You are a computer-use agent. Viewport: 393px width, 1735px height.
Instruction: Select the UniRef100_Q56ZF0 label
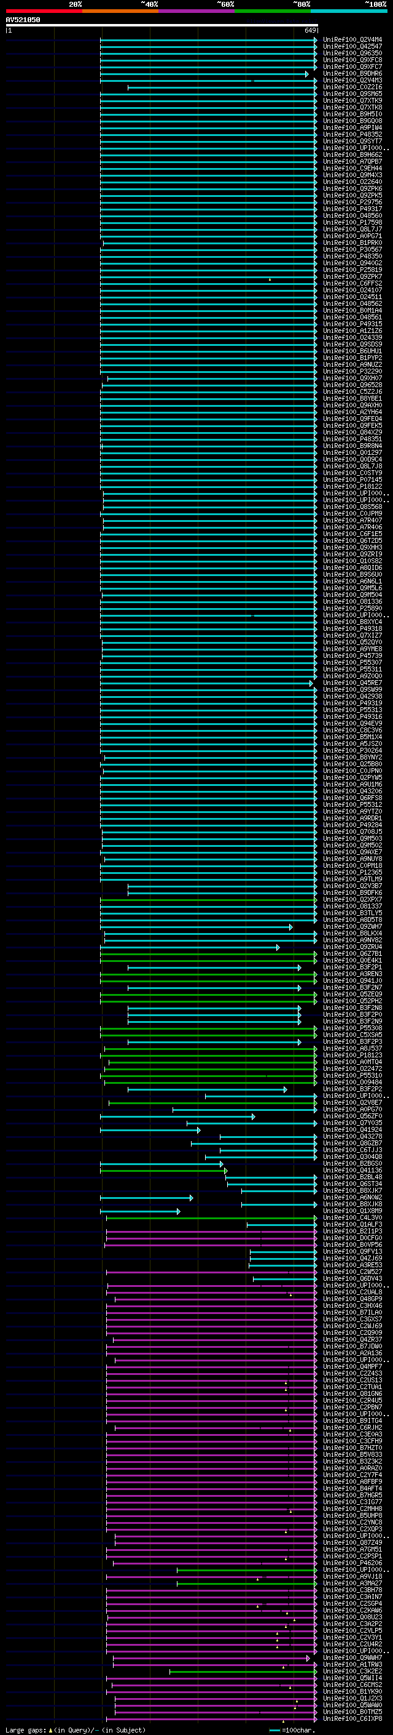(x=352, y=1116)
